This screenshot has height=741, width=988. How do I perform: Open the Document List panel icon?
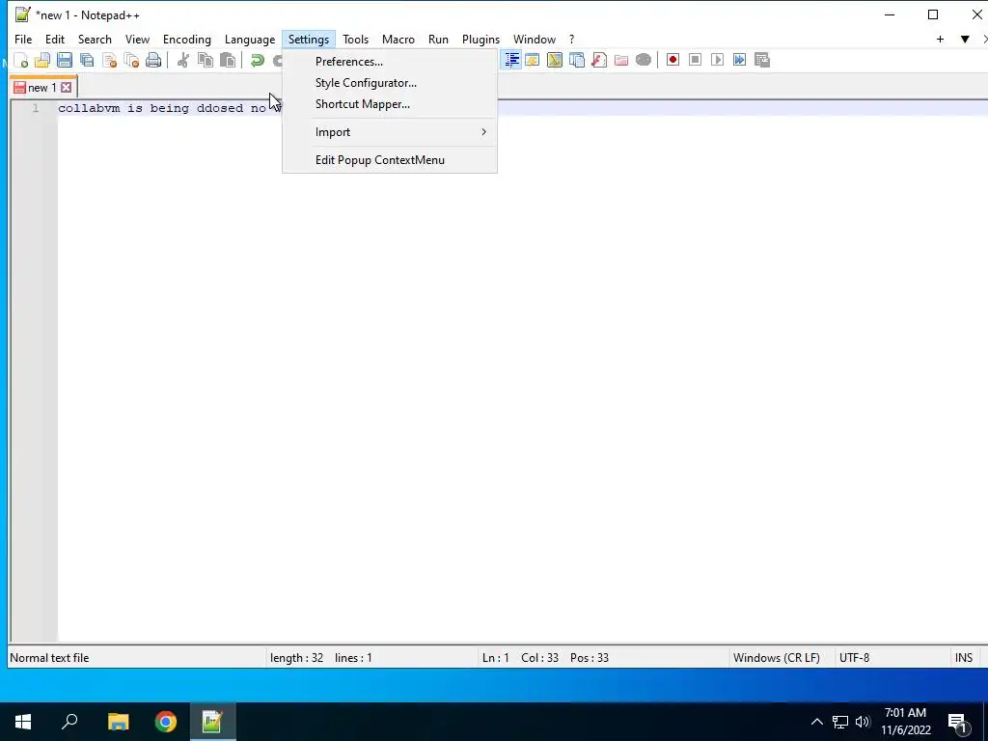577,60
